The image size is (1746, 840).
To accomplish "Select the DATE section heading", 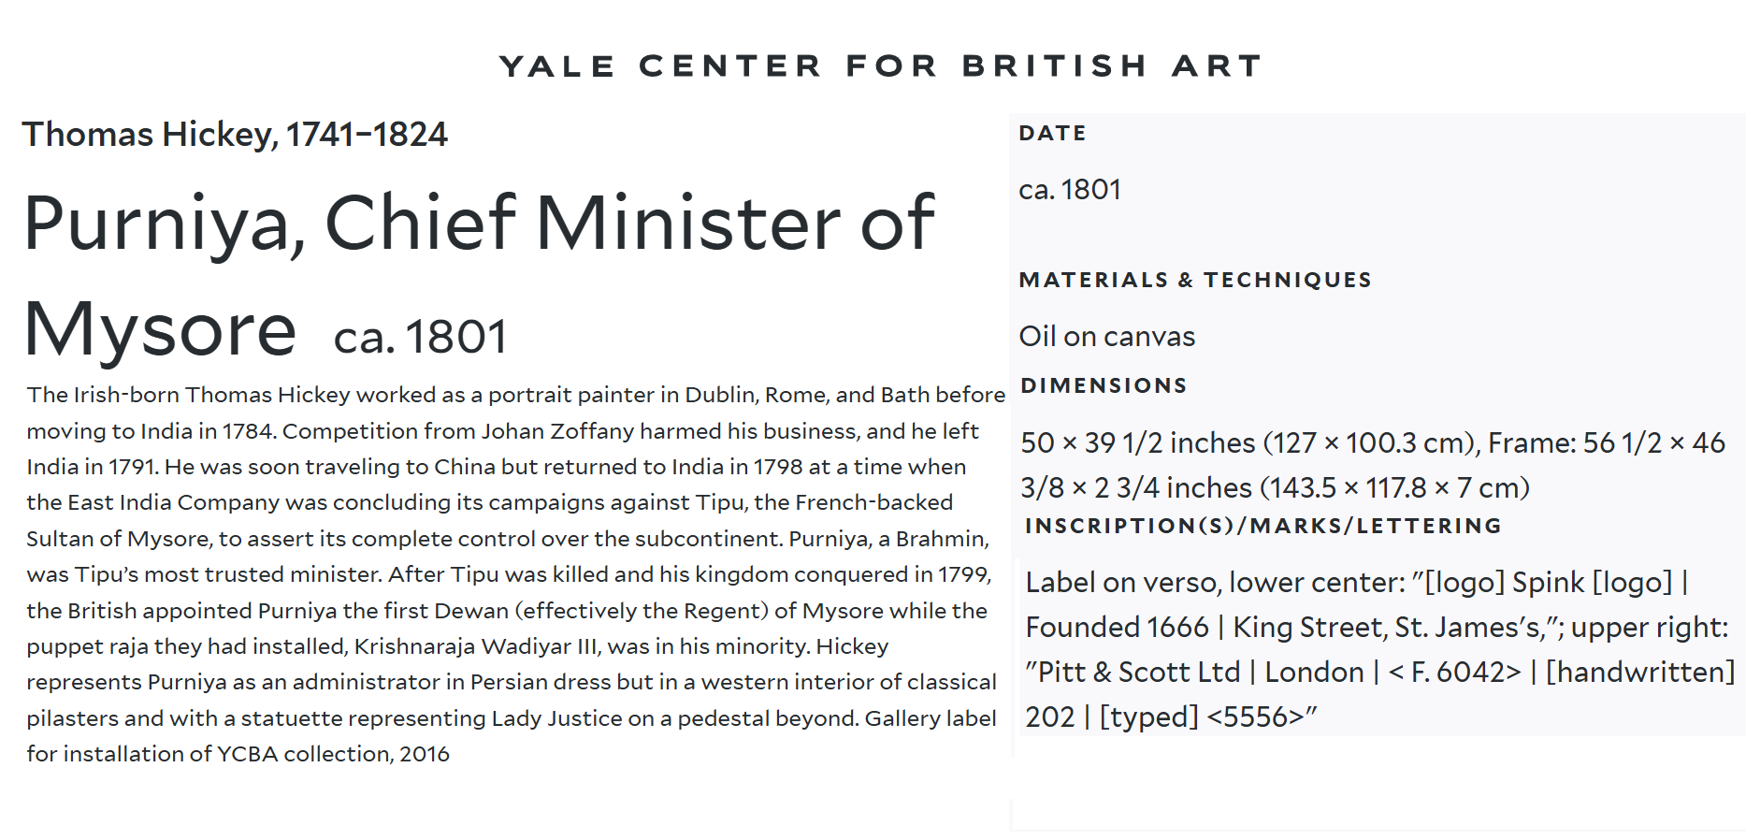I will (x=1052, y=134).
